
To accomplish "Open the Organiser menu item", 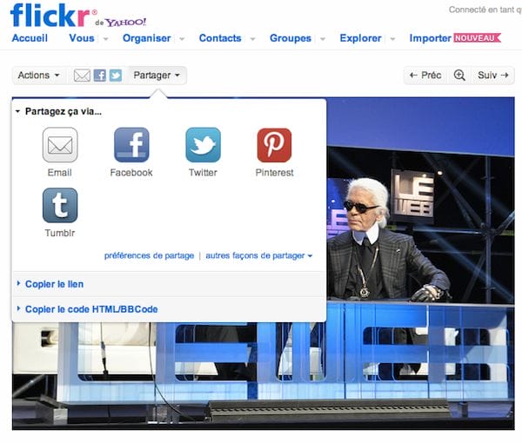I will 147,38.
